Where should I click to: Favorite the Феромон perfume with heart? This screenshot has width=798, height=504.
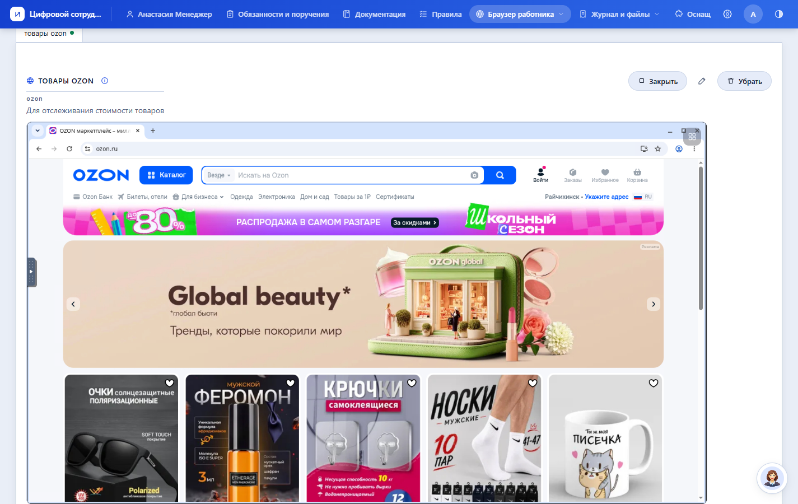pyautogui.click(x=291, y=383)
